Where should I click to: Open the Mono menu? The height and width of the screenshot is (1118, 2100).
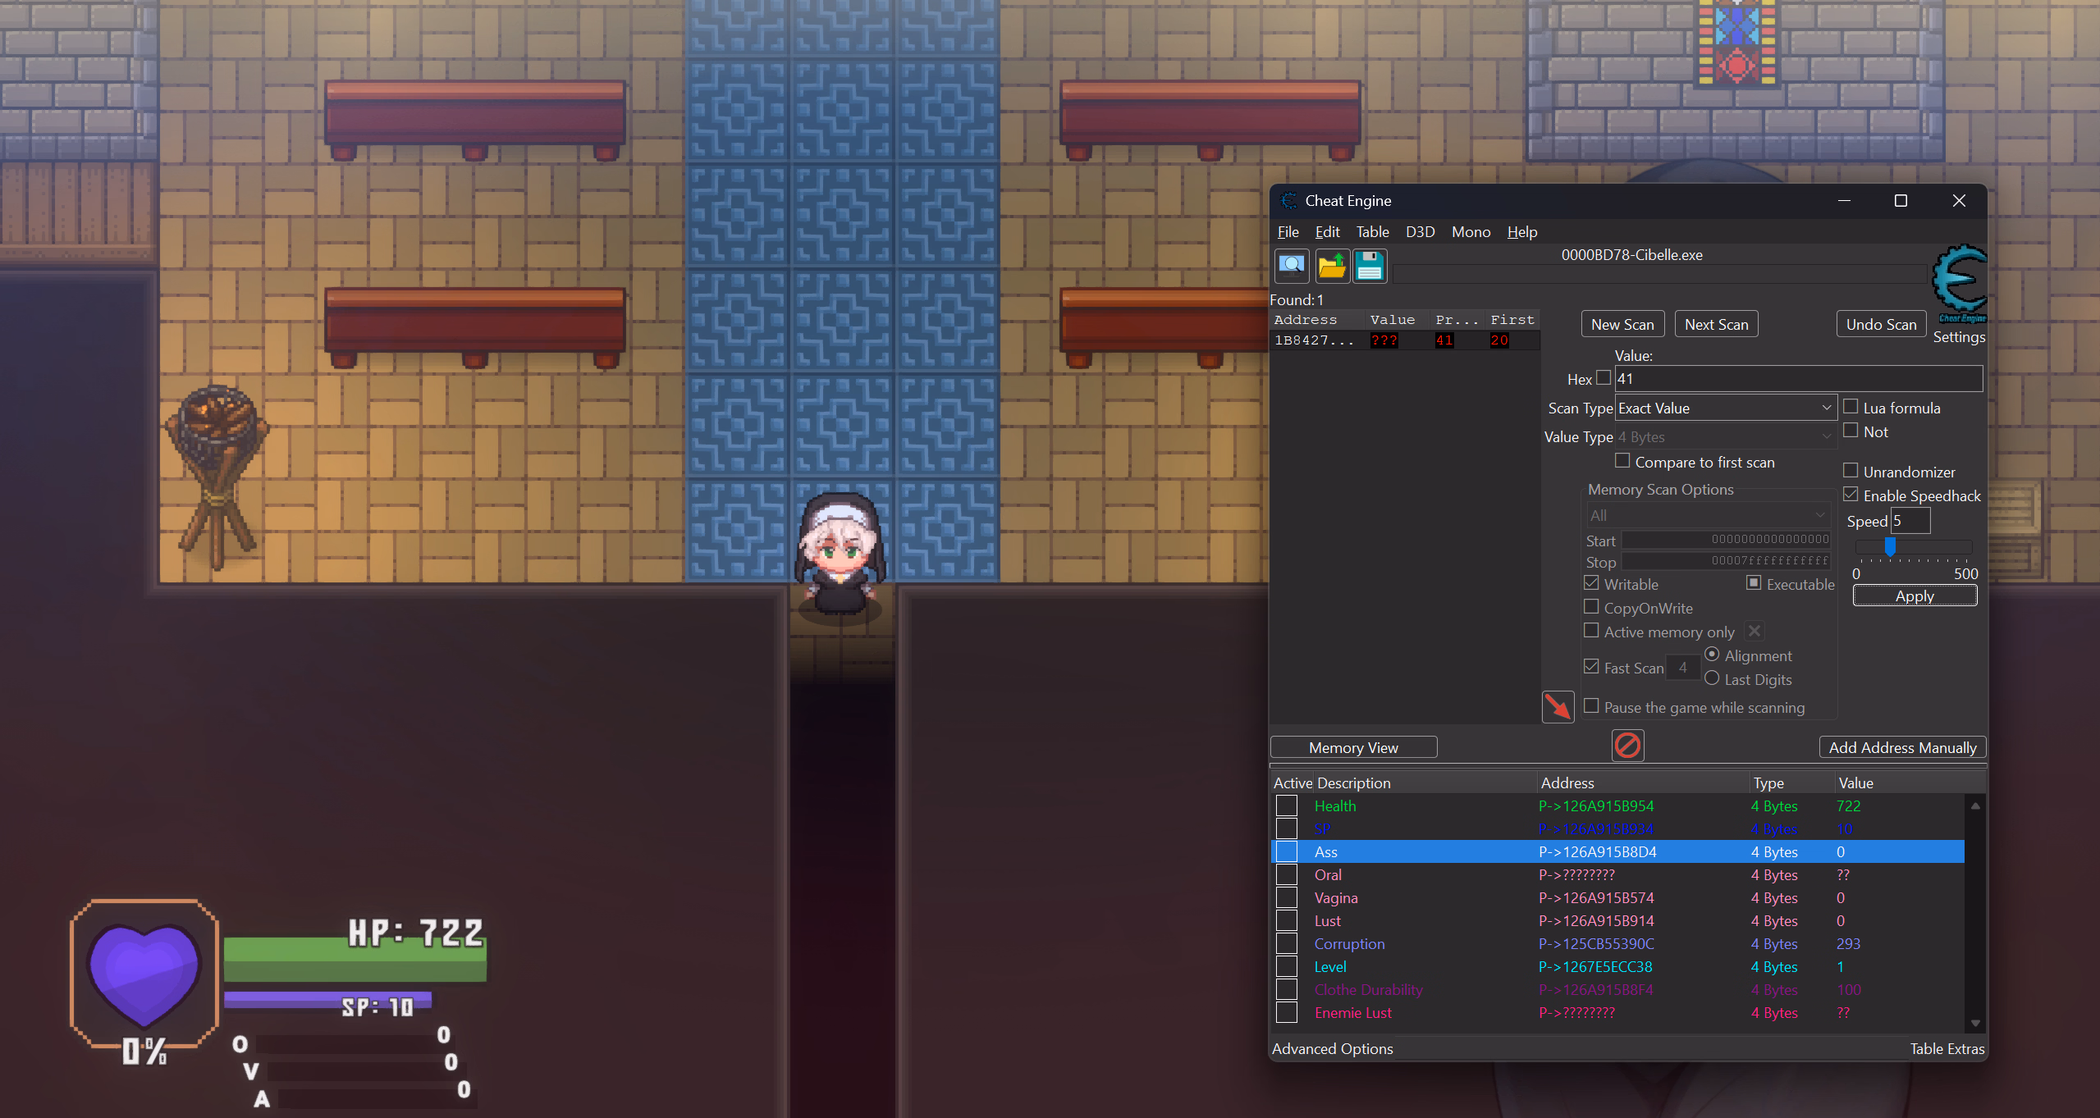[1471, 232]
